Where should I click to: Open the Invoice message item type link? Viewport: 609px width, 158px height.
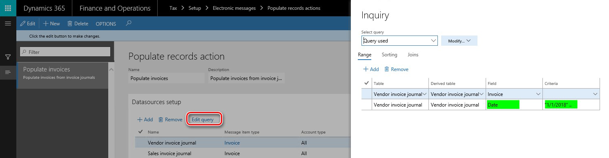232,142
